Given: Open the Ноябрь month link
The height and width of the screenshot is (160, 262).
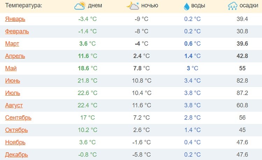Looking at the screenshot, I should pyautogui.click(x=15, y=142).
